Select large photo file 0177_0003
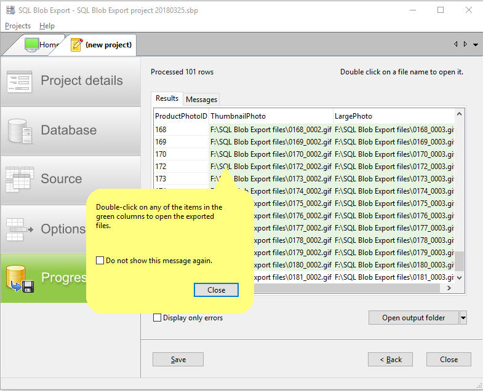Image resolution: width=483 pixels, height=391 pixels. [394, 228]
